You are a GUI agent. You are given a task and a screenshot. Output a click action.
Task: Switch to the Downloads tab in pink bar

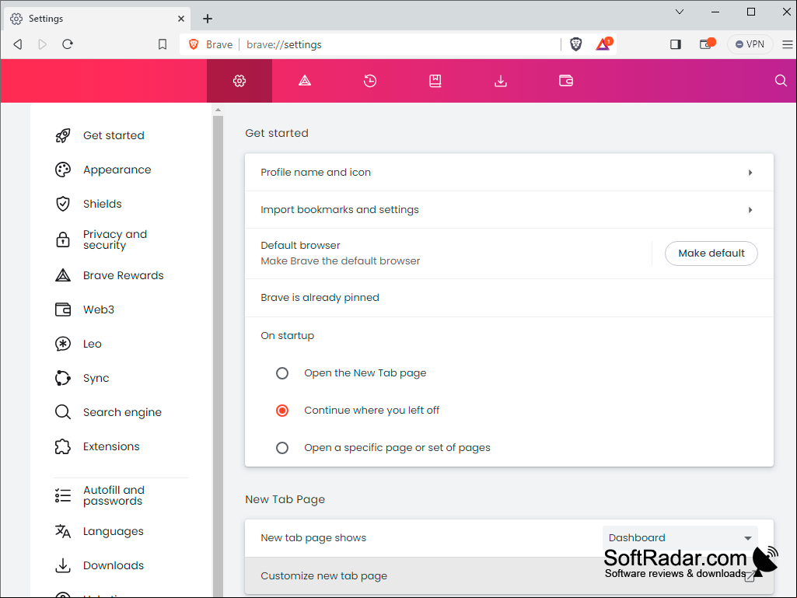click(501, 81)
